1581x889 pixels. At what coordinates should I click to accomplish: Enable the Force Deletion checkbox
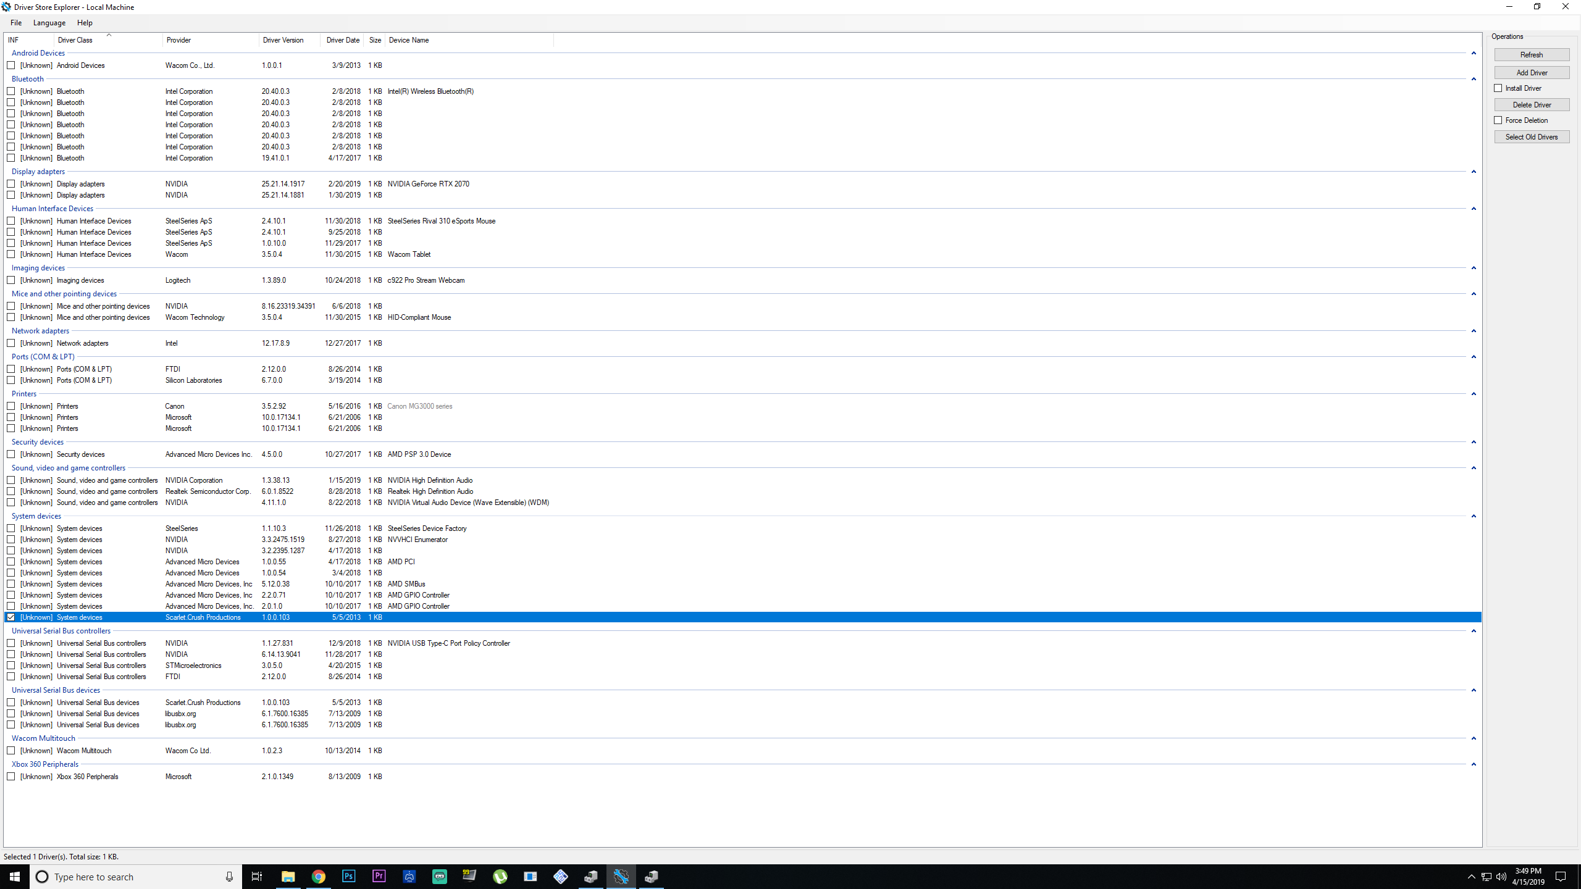[x=1498, y=120]
